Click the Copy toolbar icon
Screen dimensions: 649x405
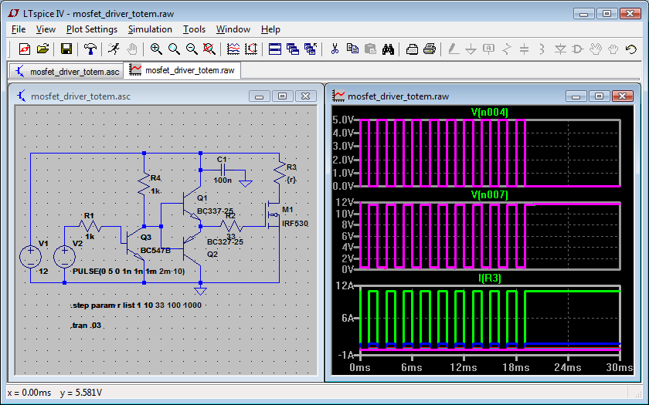[x=352, y=49]
